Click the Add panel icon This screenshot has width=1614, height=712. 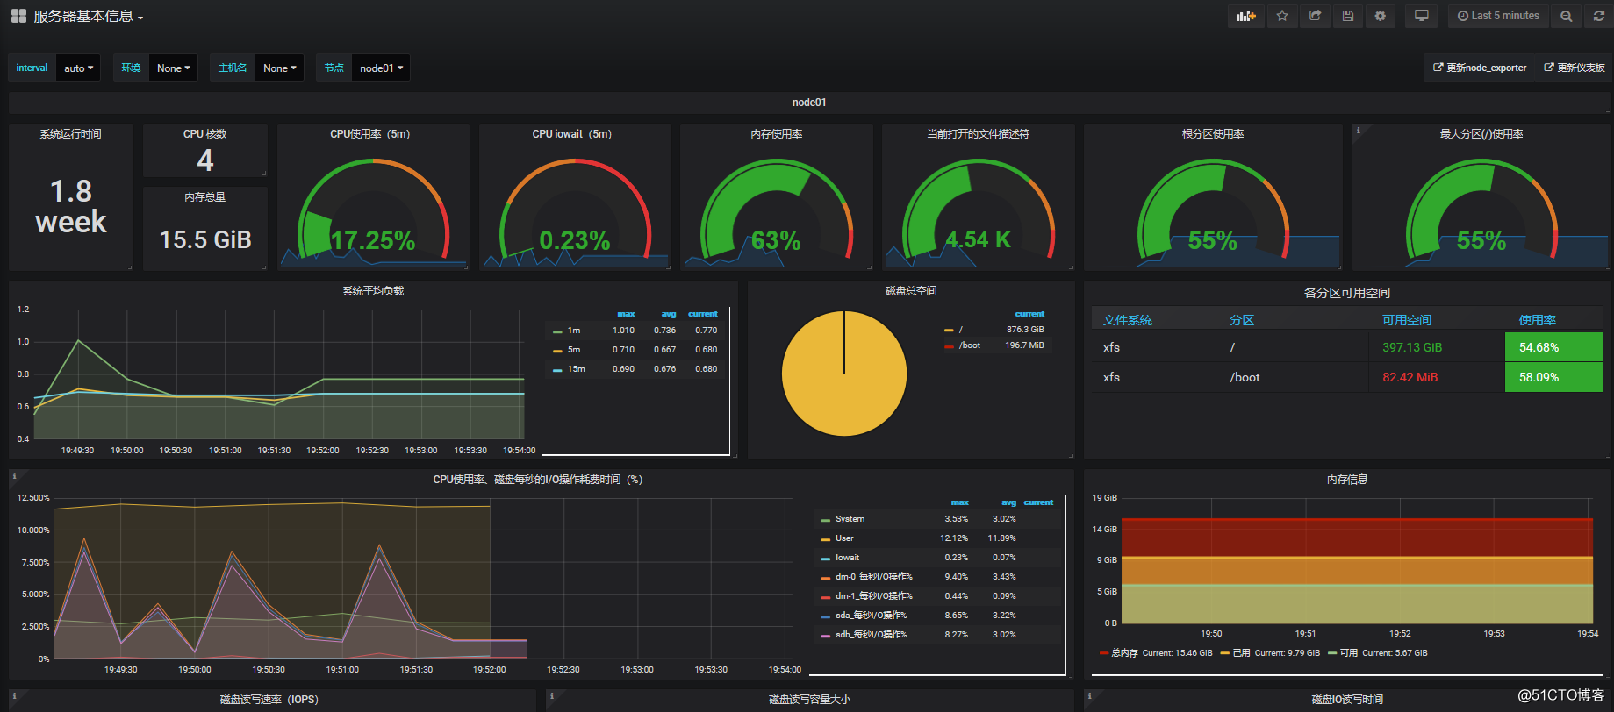pos(1245,16)
